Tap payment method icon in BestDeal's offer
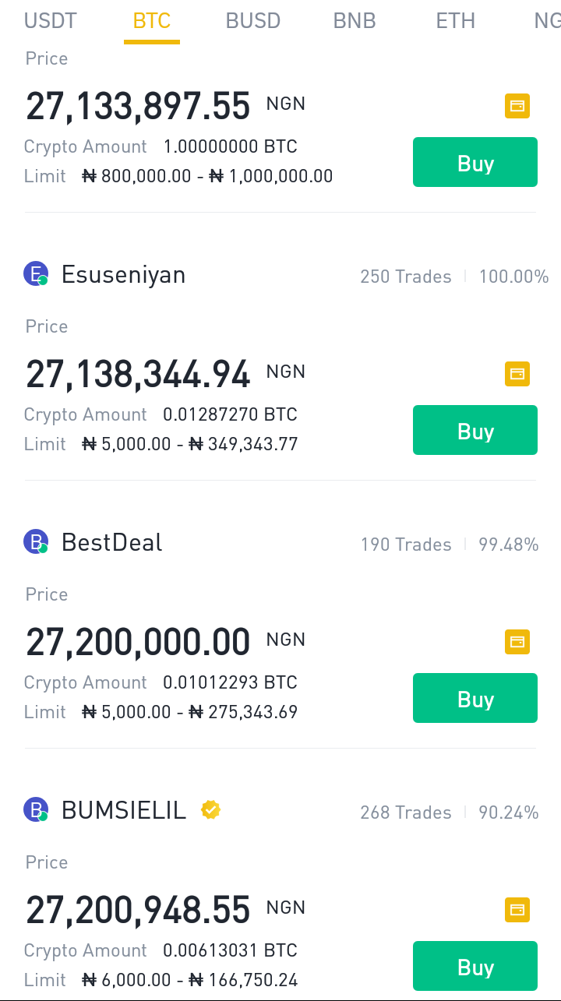Image resolution: width=561 pixels, height=1001 pixels. coord(517,642)
